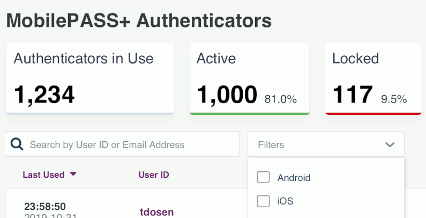
Task: Enable the Android filter checkbox
Action: [x=263, y=177]
